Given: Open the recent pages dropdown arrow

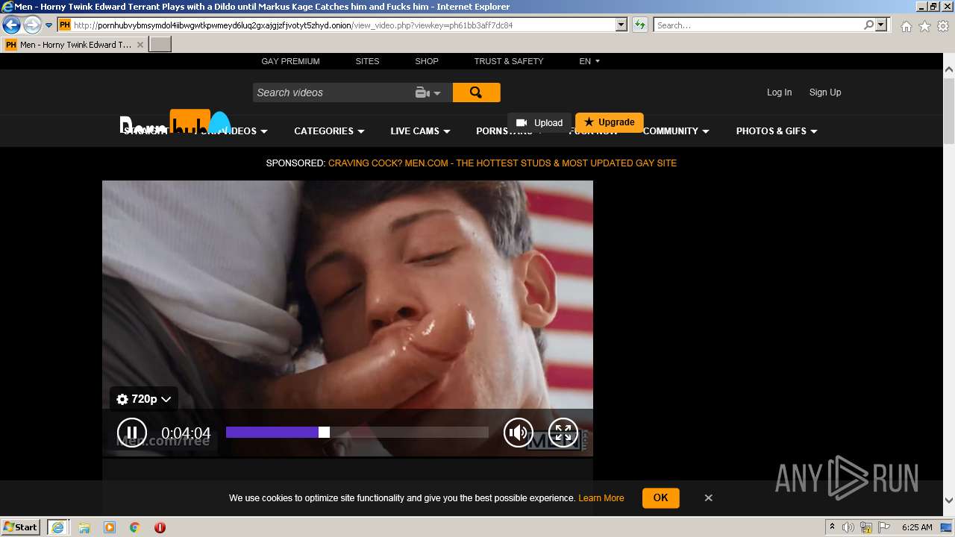Looking at the screenshot, I should [x=48, y=25].
